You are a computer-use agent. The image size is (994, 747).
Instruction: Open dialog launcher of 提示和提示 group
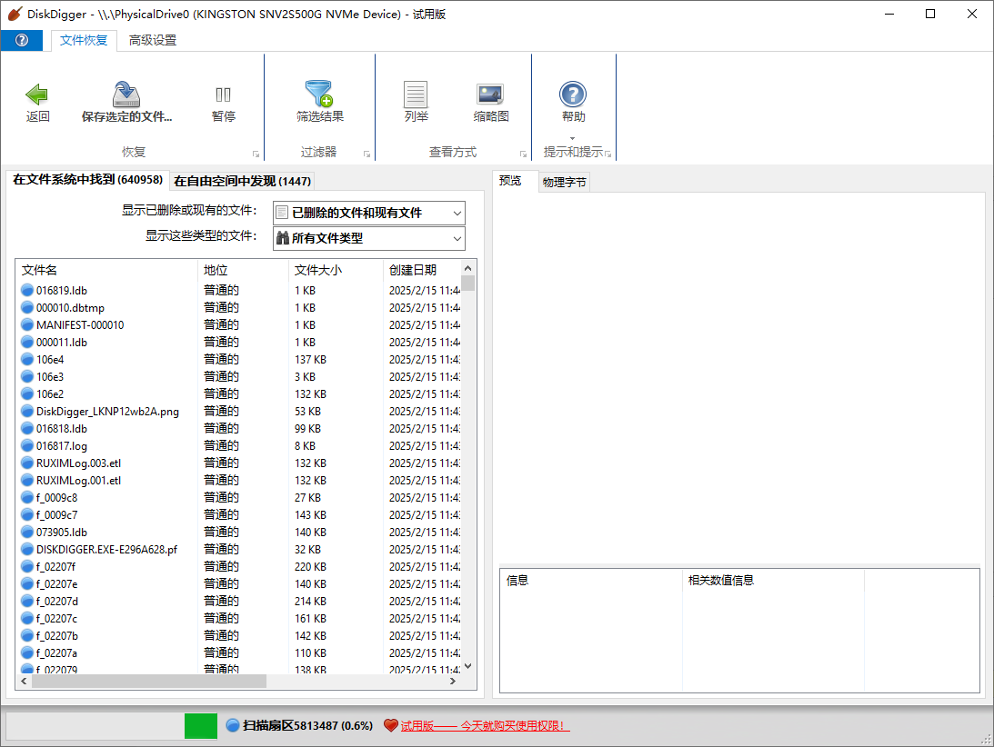tap(607, 154)
